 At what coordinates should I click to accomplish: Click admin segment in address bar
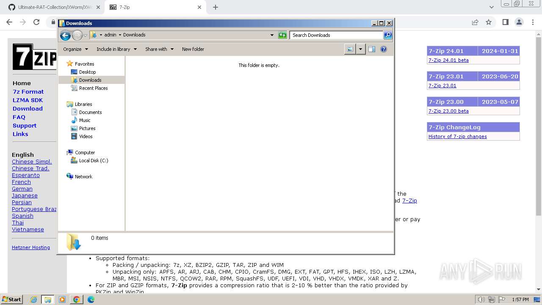(x=110, y=35)
